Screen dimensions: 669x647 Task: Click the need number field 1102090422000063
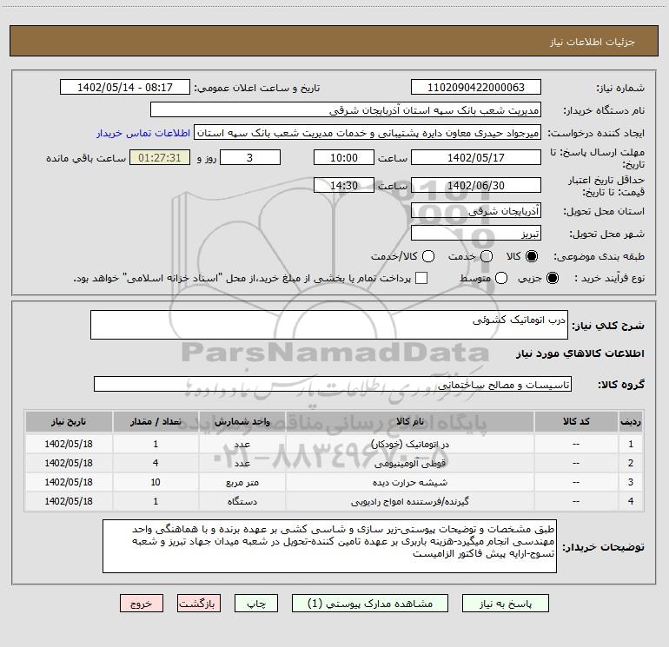pyautogui.click(x=476, y=88)
